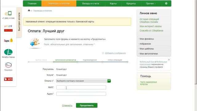Close the Мобильный банк notification box
The image size is (197, 111).
click(169, 60)
